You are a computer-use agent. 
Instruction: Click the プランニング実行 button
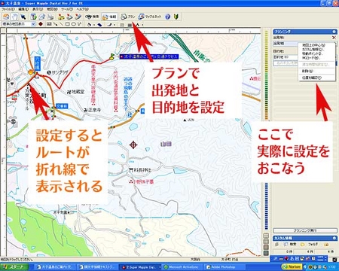click(x=305, y=230)
